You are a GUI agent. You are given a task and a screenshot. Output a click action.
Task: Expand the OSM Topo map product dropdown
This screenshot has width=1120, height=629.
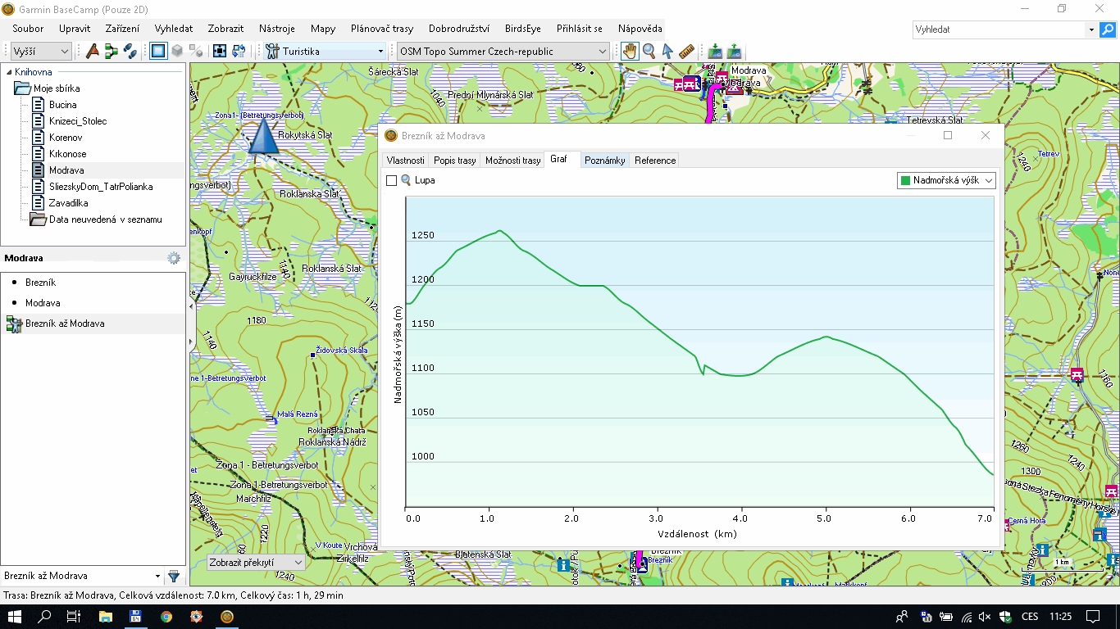point(603,52)
